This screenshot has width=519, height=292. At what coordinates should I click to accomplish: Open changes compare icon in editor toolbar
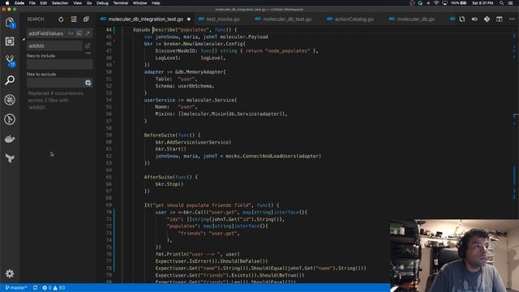(462, 19)
